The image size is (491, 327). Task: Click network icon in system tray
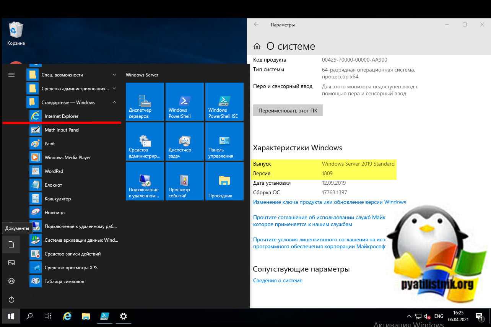click(x=418, y=316)
